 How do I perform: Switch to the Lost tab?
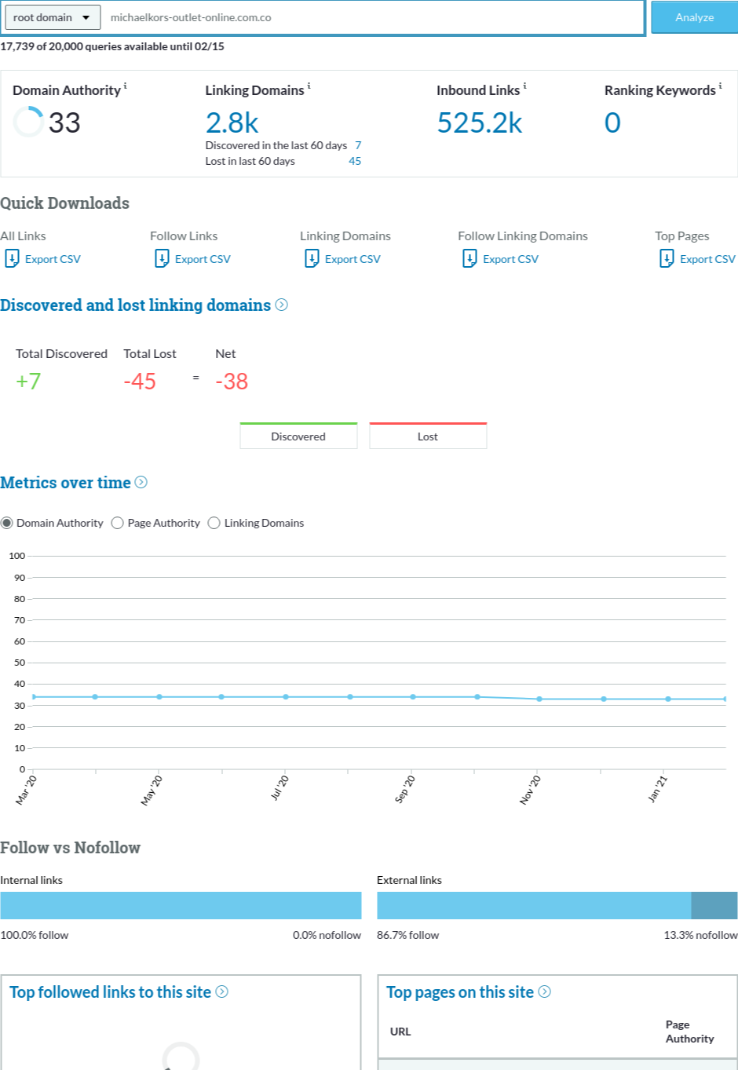click(x=428, y=436)
